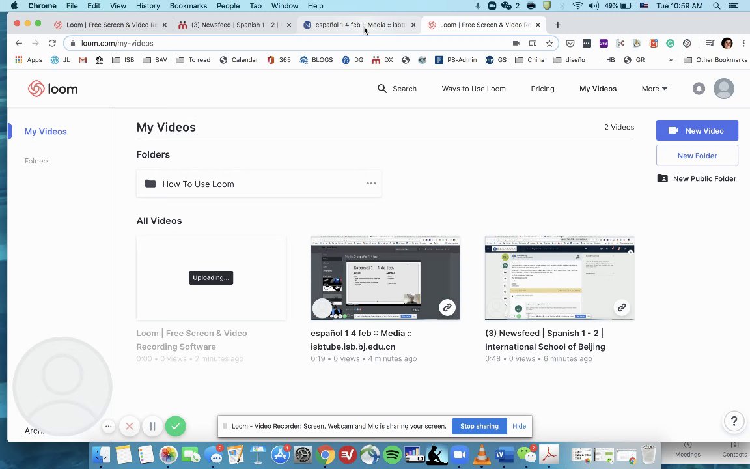The width and height of the screenshot is (750, 469).
Task: Open Other Bookmarks folder
Action: point(715,60)
